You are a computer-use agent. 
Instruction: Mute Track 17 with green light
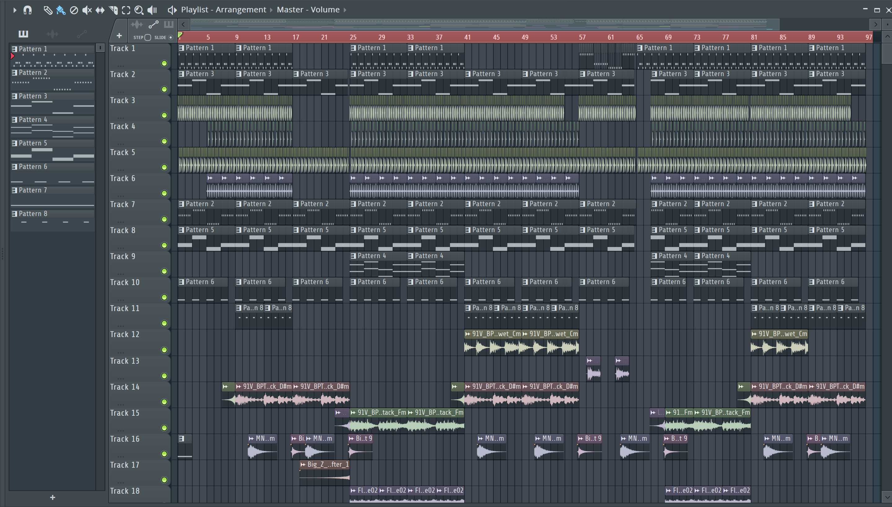tap(164, 480)
